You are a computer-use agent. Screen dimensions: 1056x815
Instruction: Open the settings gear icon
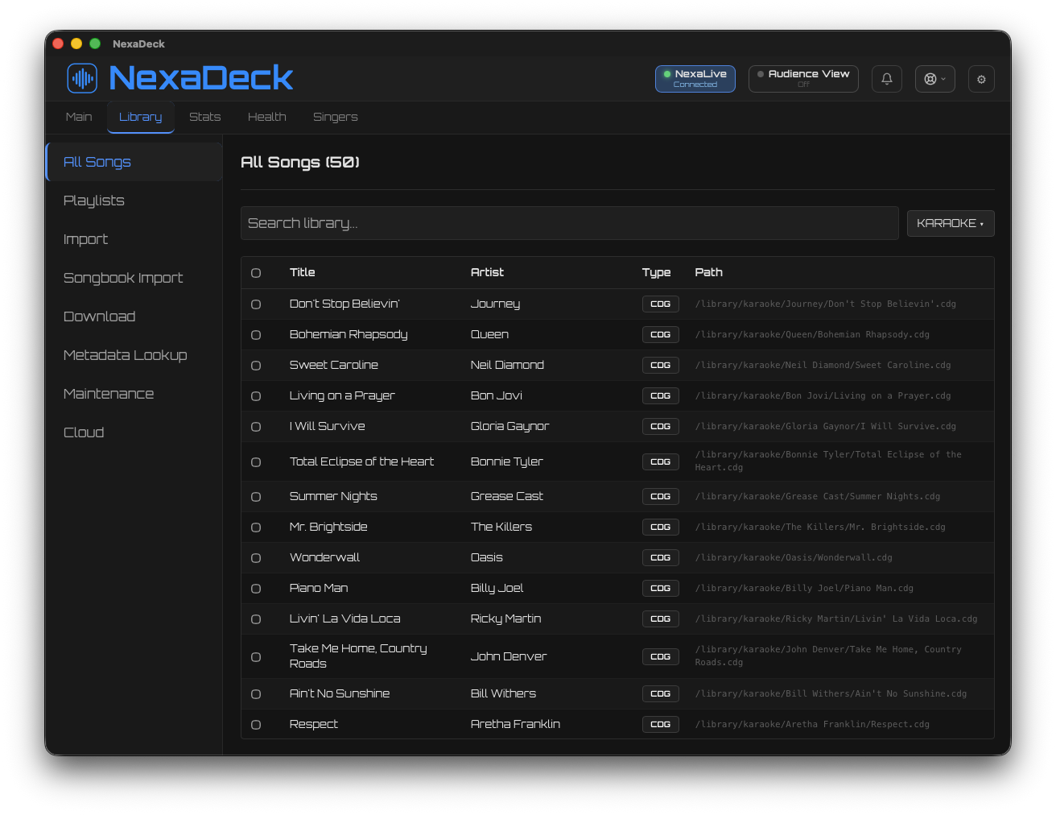(x=981, y=79)
